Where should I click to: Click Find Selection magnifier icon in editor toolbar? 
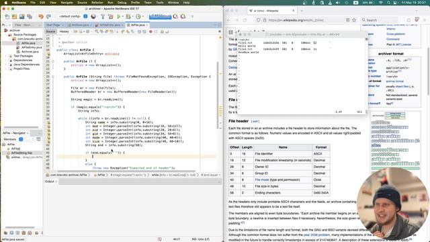(97, 32)
